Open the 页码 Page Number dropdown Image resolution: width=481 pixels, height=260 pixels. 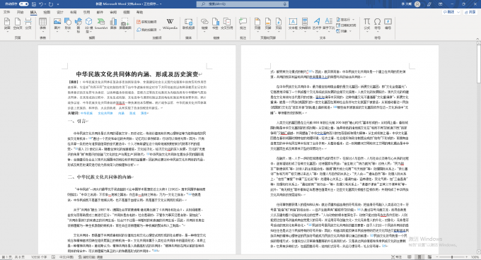tap(278, 25)
